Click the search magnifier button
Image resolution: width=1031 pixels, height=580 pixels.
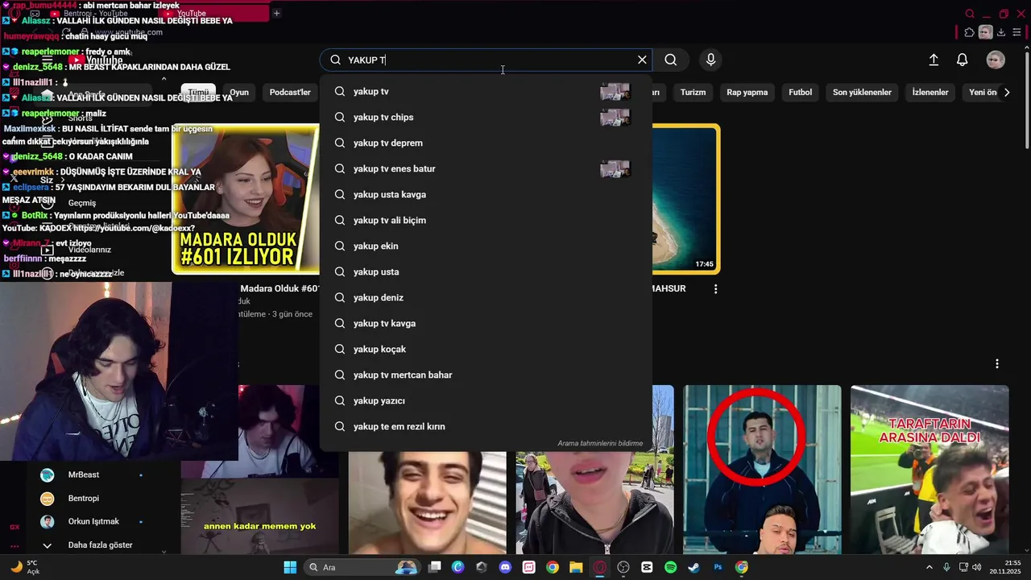tap(671, 60)
